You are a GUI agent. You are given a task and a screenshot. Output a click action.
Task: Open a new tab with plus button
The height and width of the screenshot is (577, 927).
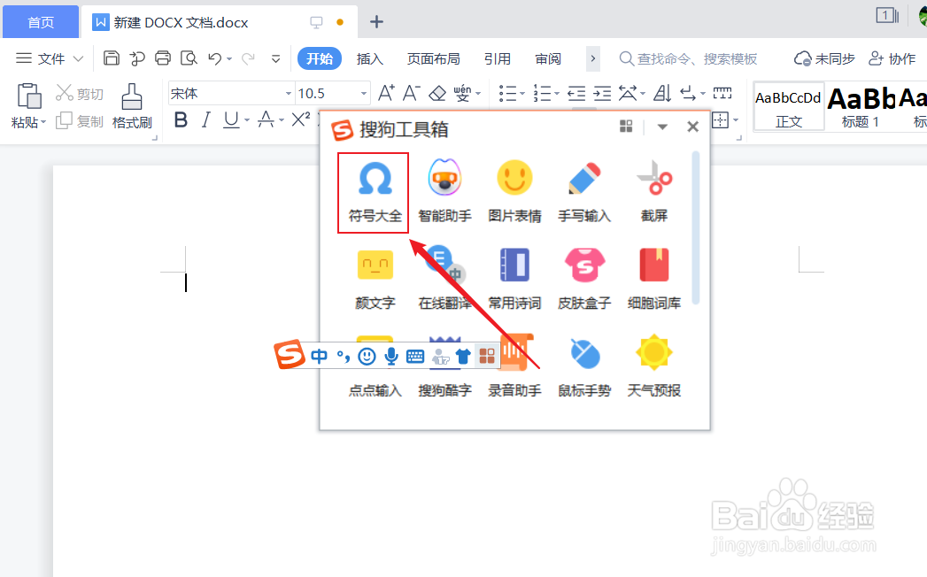376,22
